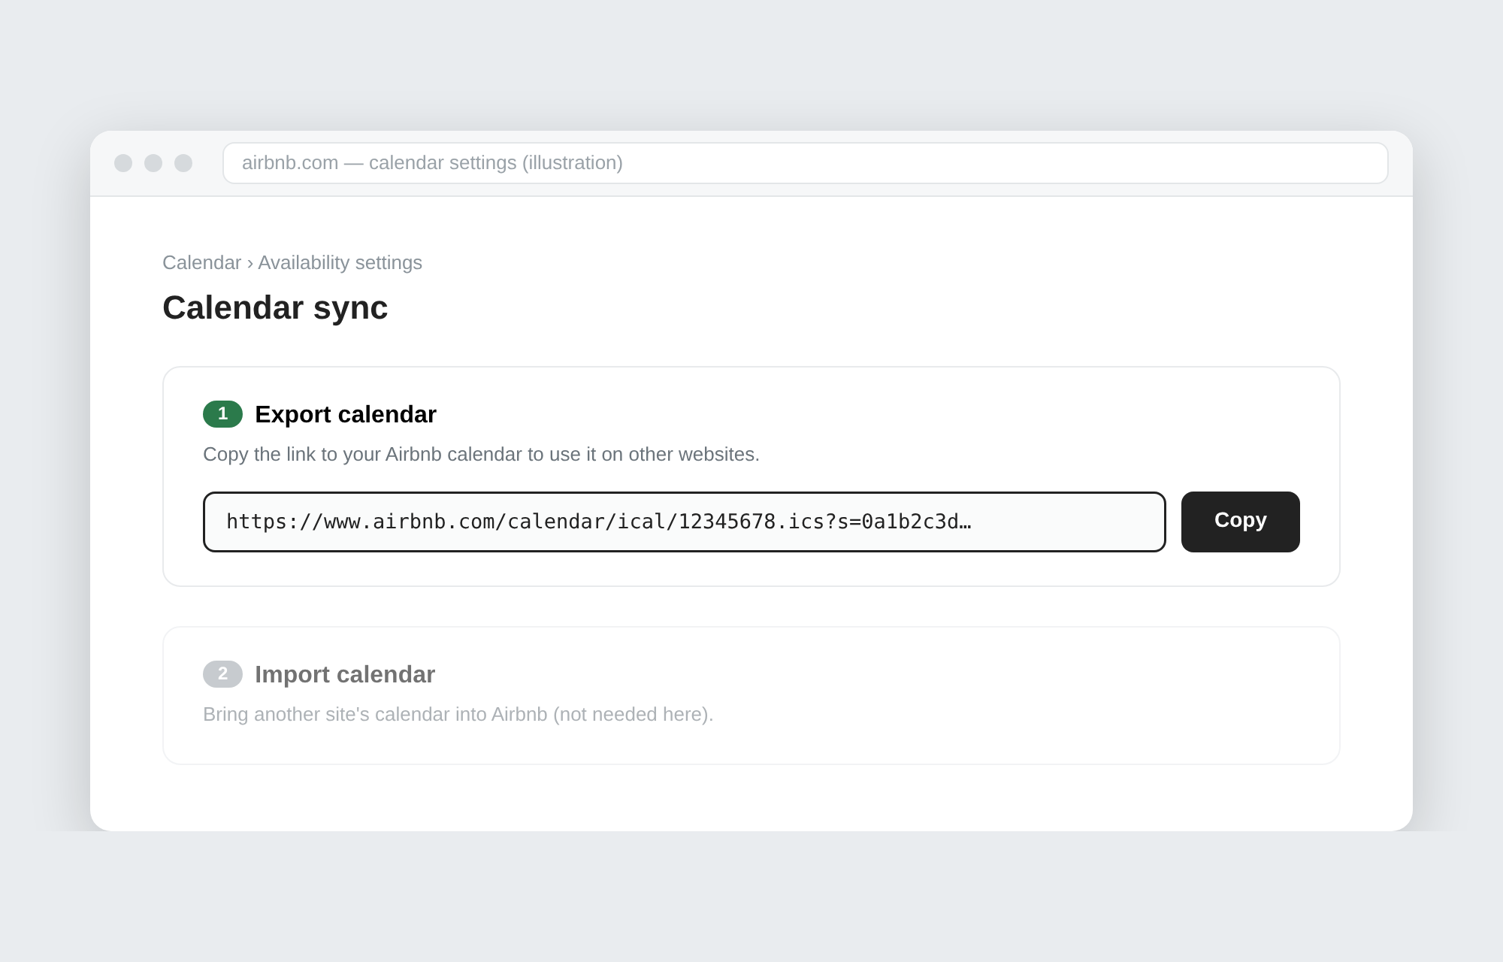Click text 'Bring another site's calendar into Airbnb'
Image resolution: width=1503 pixels, height=962 pixels.
375,714
